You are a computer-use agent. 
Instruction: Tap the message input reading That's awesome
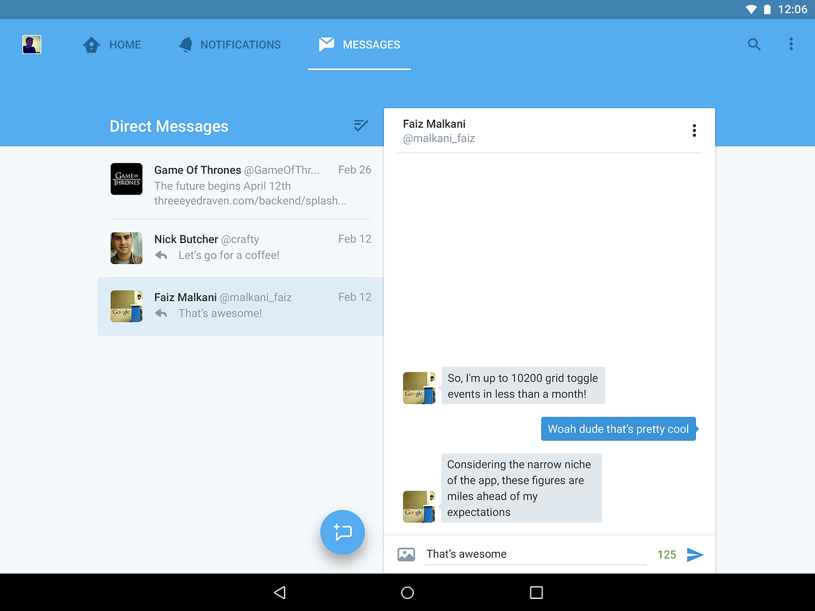[535, 554]
